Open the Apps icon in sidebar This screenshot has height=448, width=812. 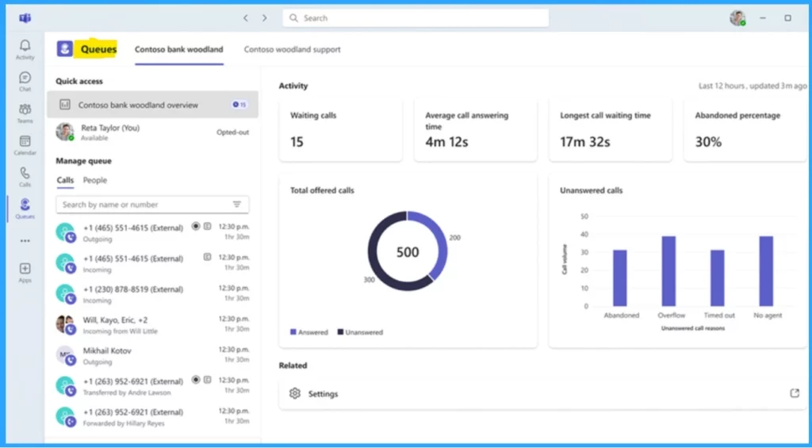[x=25, y=273]
